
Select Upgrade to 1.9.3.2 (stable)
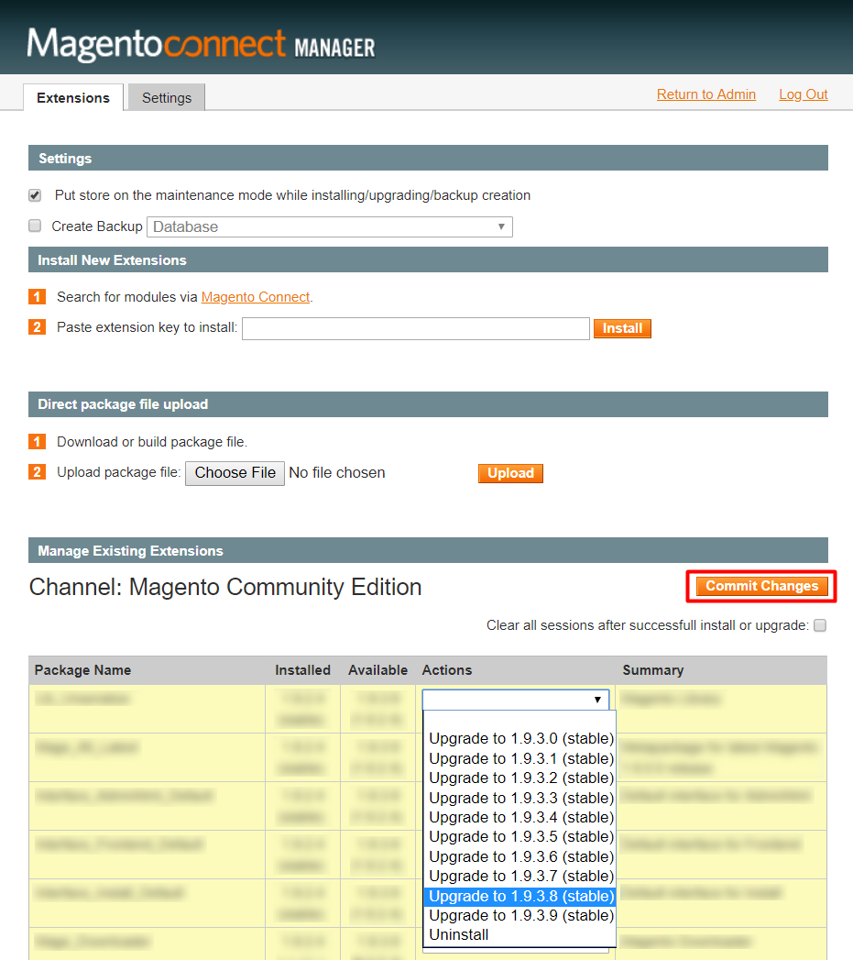tap(520, 778)
